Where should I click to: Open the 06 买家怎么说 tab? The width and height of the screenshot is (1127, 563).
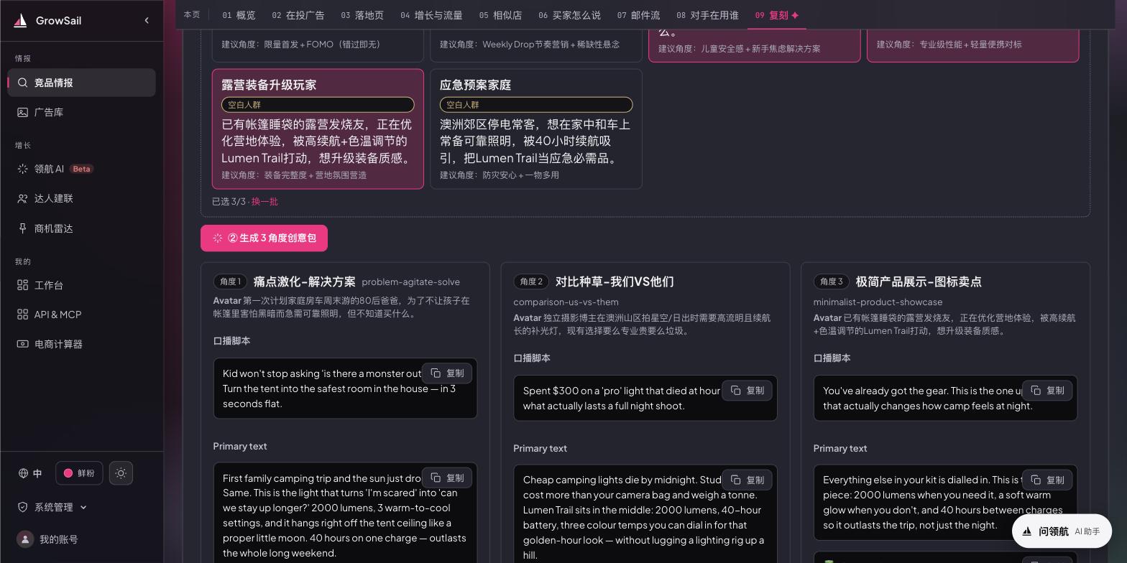pyautogui.click(x=569, y=15)
